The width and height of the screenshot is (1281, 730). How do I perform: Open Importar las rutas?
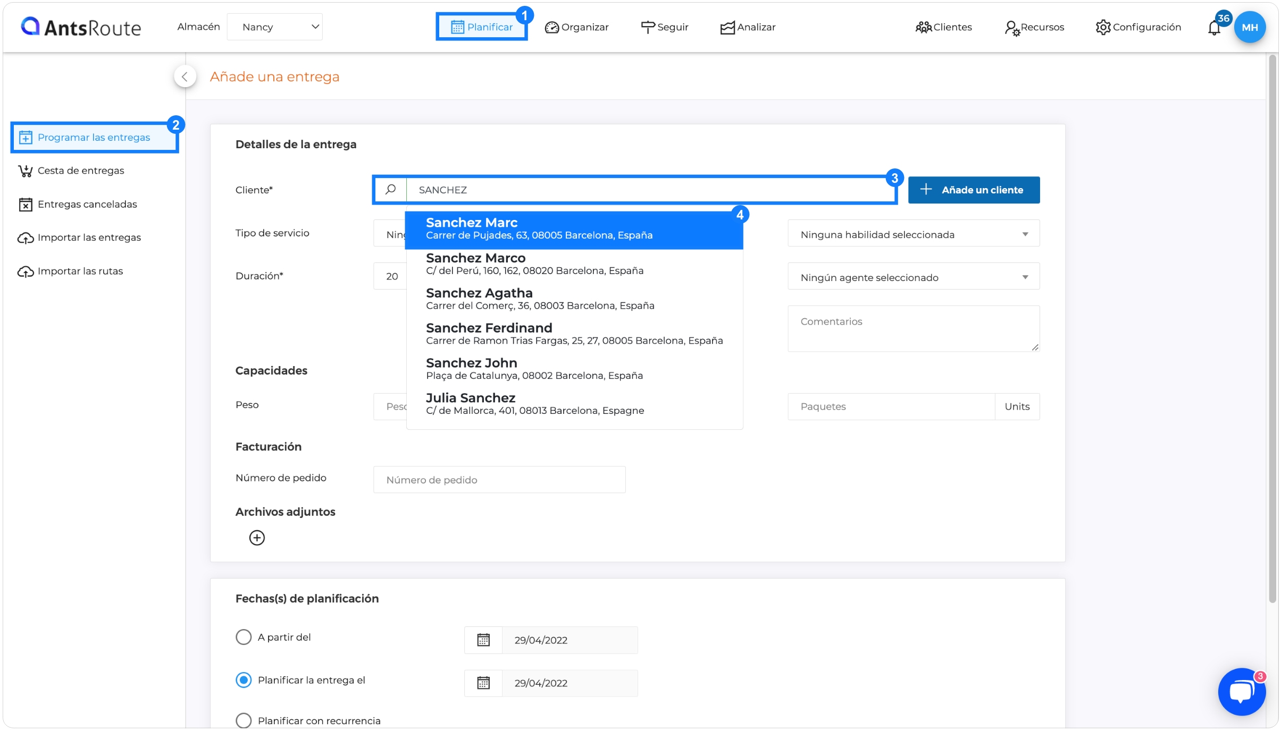coord(71,271)
